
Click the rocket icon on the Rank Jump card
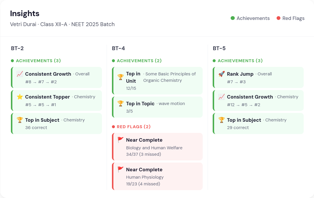[222, 74]
